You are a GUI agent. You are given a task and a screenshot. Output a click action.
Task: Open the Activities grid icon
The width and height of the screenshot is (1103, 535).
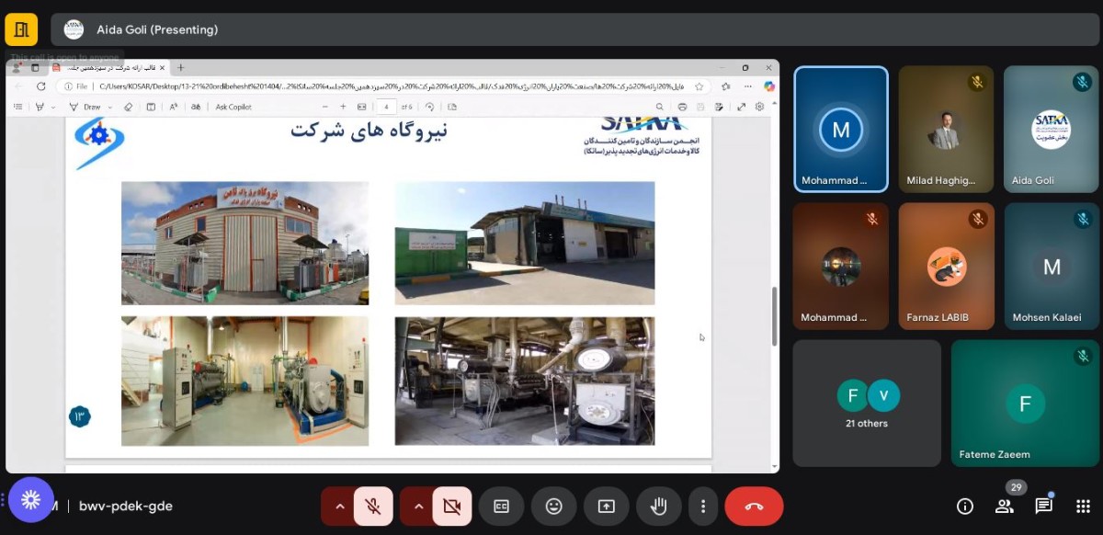[x=1082, y=506]
